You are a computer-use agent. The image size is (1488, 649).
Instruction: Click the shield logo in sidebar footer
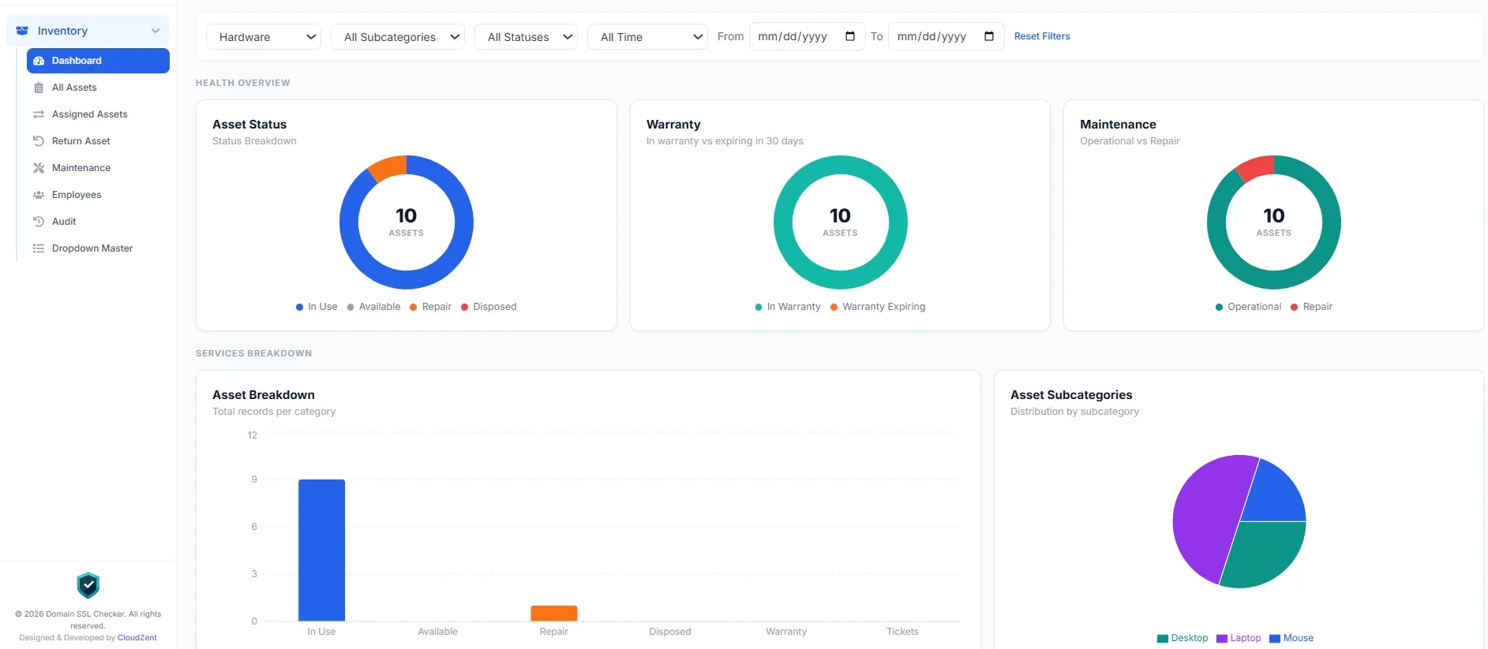(x=88, y=586)
